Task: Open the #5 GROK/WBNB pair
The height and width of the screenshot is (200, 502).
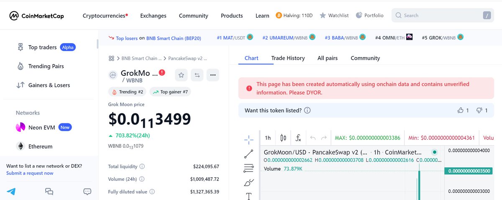Action: pyautogui.click(x=443, y=38)
